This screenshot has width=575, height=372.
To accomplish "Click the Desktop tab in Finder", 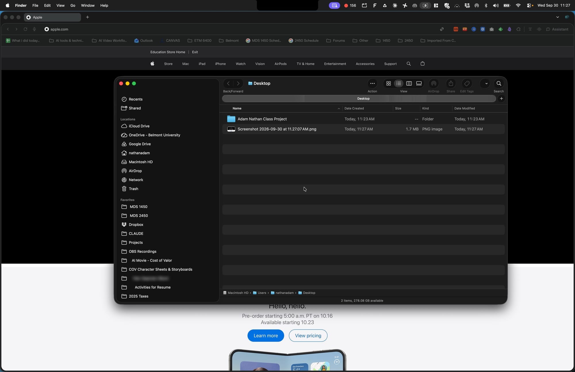I will pyautogui.click(x=359, y=98).
